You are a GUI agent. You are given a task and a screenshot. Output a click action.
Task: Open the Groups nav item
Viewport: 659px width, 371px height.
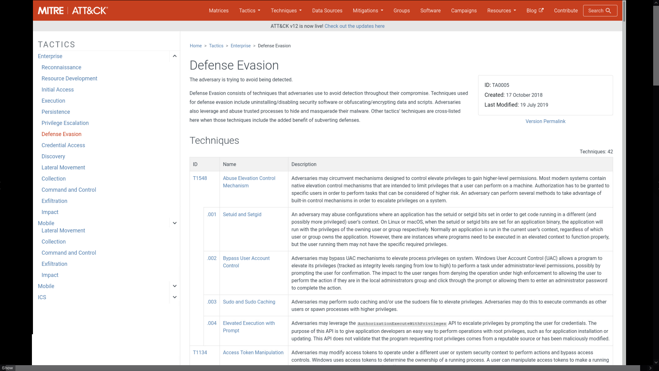[x=402, y=11]
